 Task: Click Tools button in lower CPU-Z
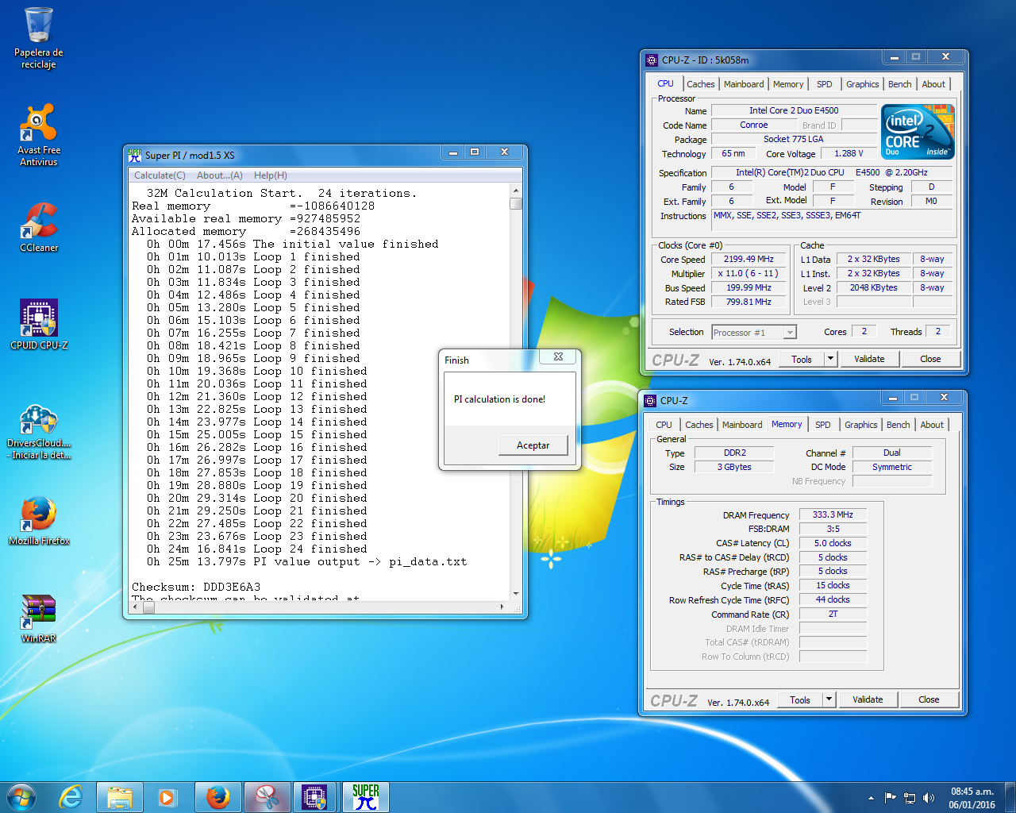coord(800,699)
